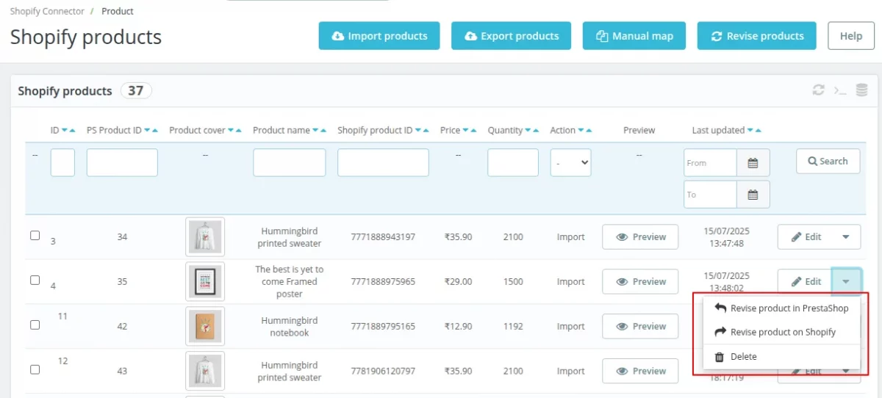Screen dimensions: 882x398
Task: Open the Help button
Action: click(x=851, y=36)
